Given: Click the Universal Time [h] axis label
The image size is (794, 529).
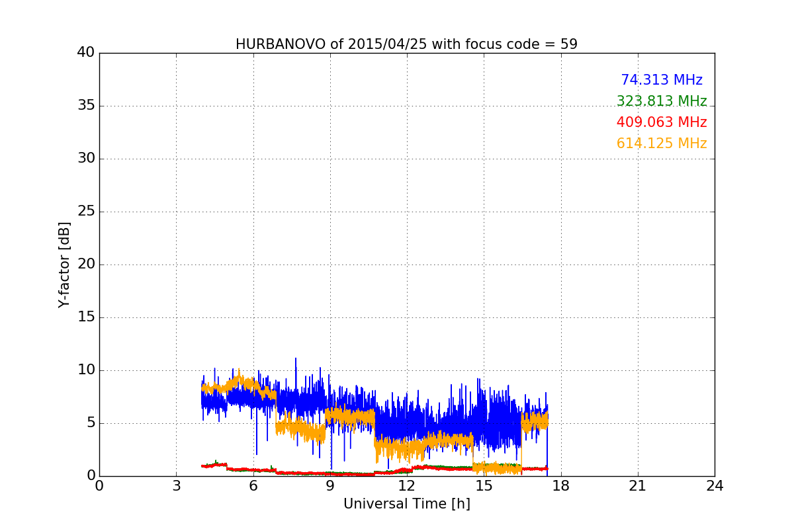Looking at the screenshot, I should (x=406, y=504).
